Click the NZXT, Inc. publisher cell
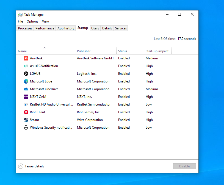 84,97
